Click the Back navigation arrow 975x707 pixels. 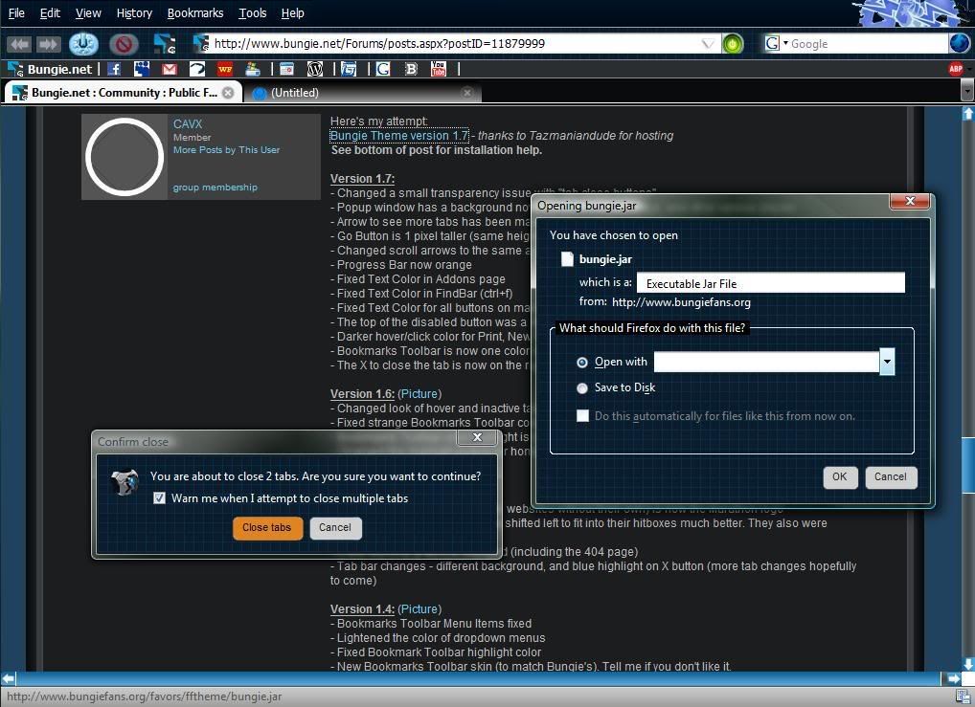pos(20,44)
